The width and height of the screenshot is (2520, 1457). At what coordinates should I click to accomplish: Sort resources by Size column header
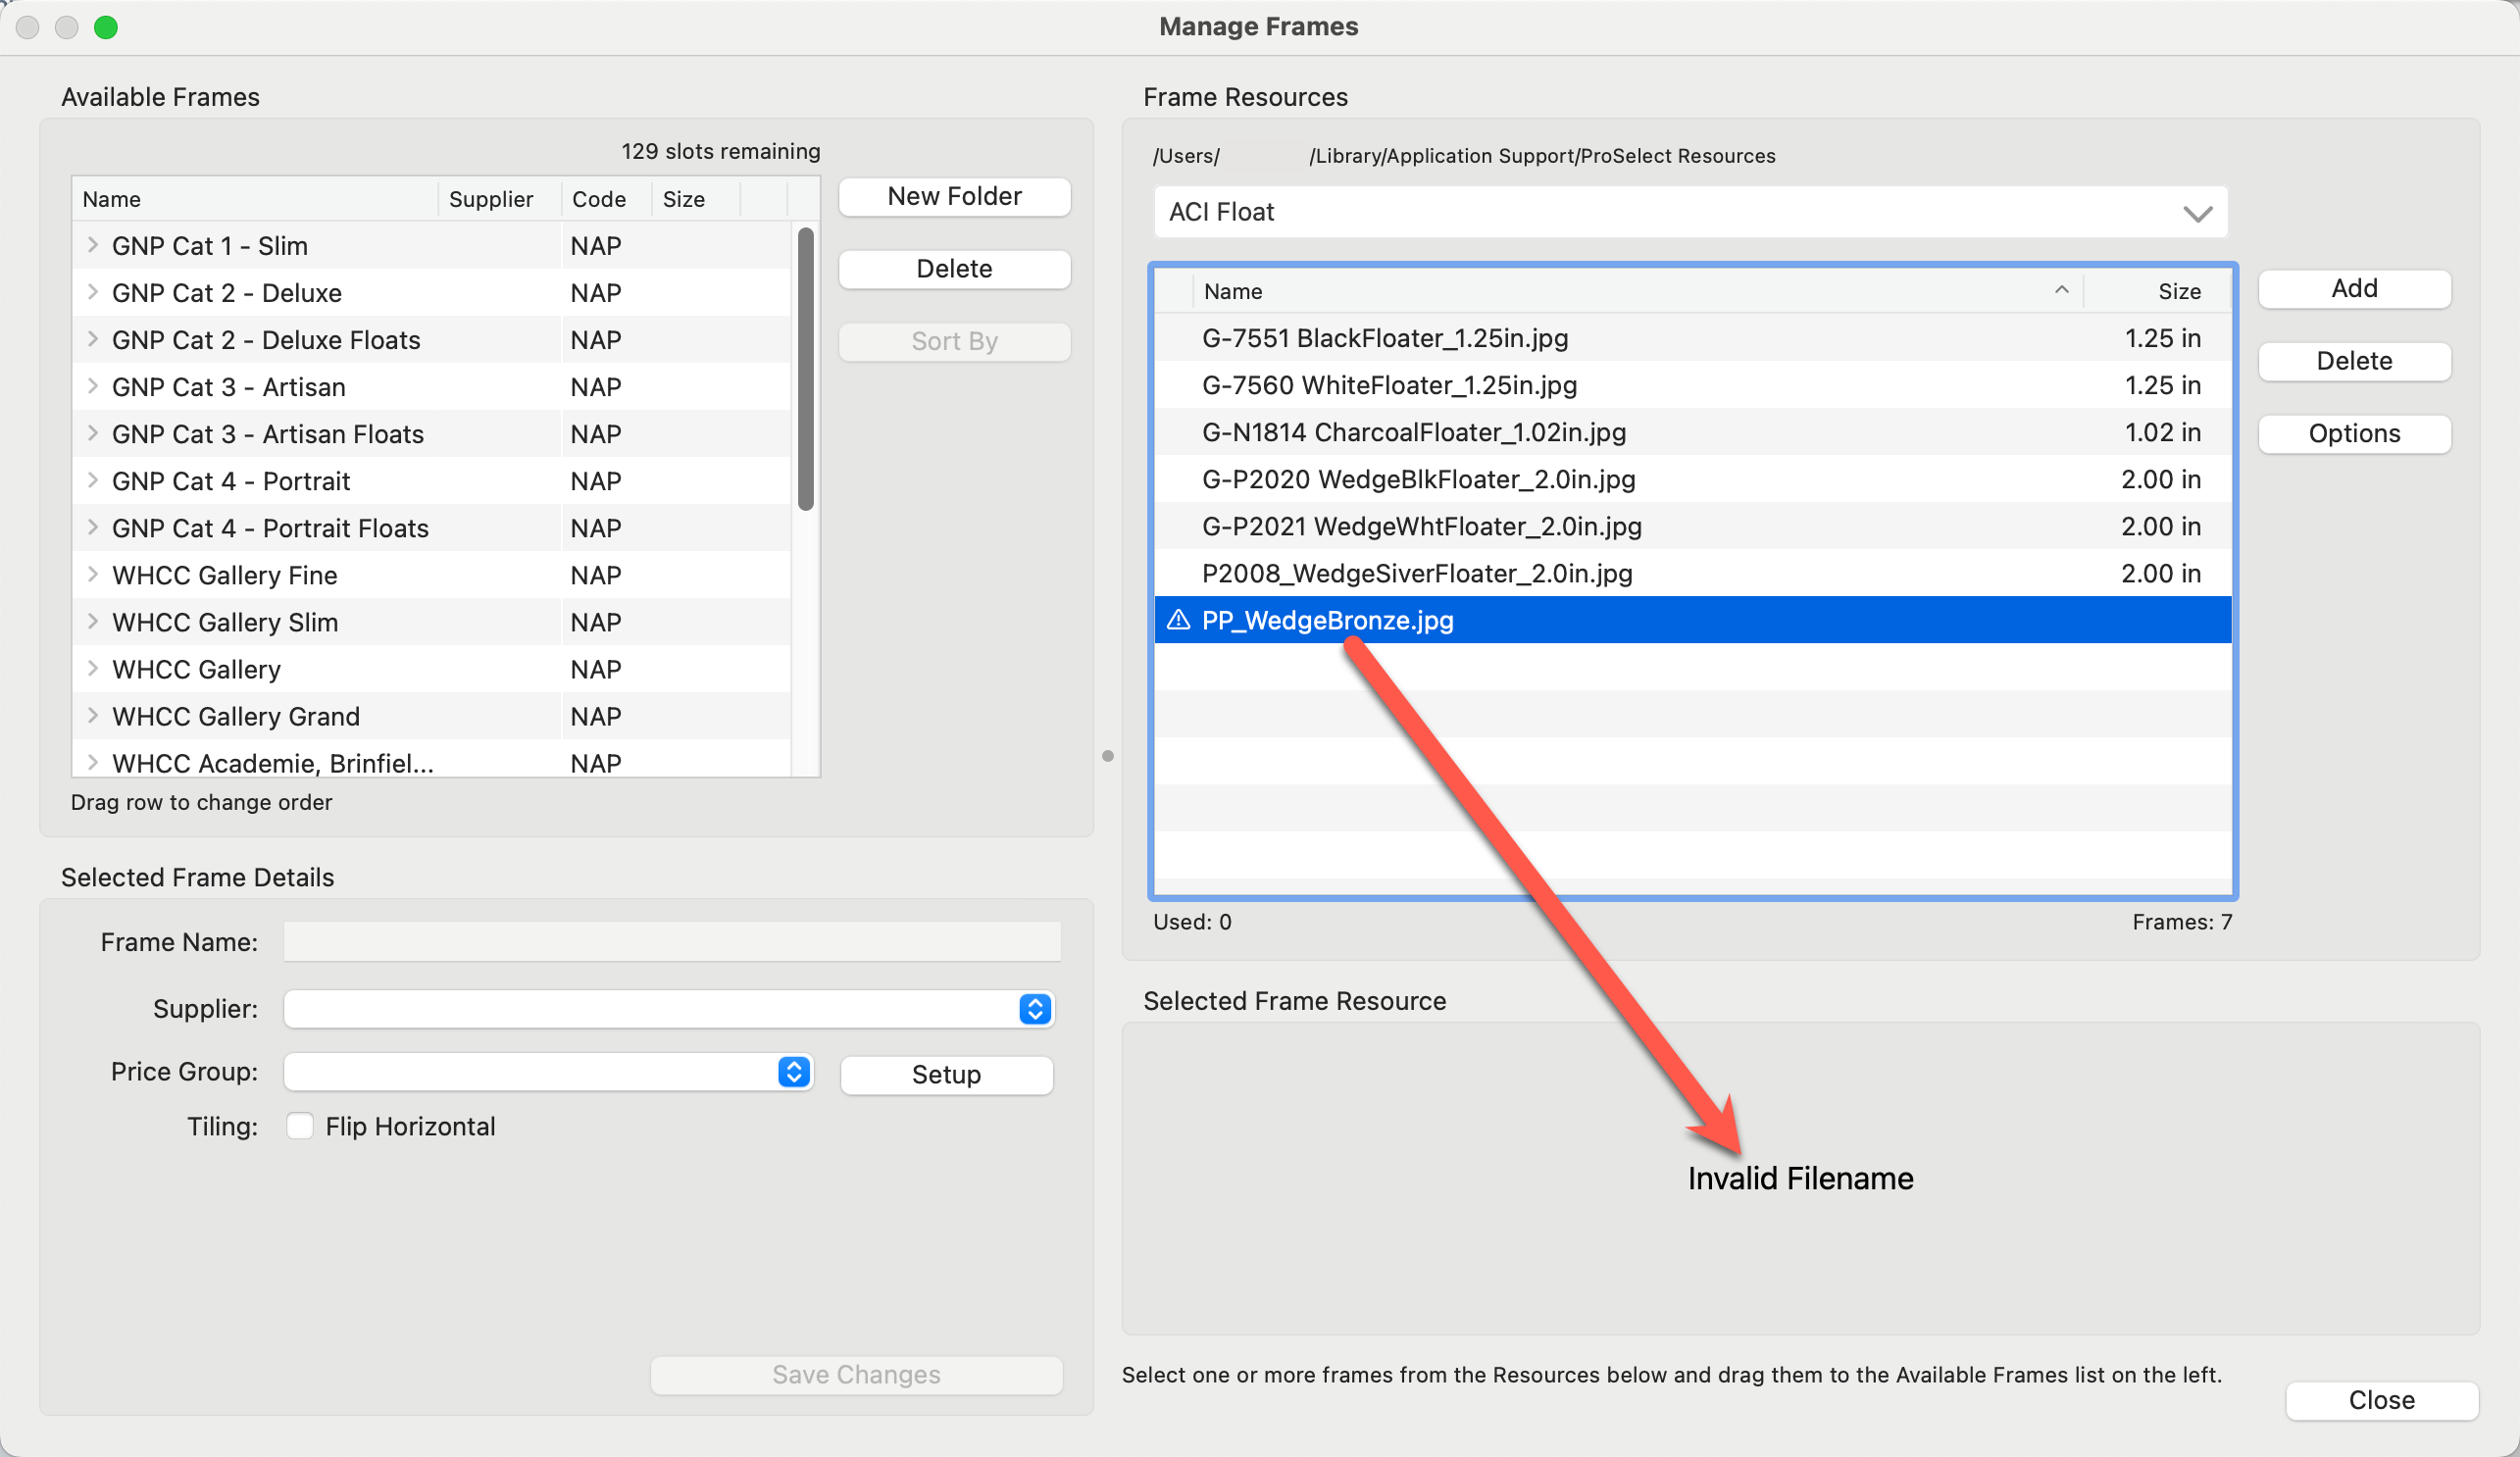pos(2178,291)
